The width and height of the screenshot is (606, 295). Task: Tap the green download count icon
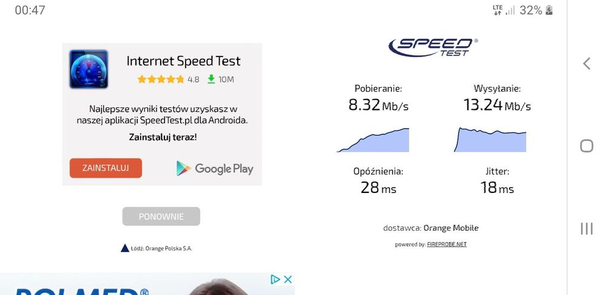[x=211, y=79]
